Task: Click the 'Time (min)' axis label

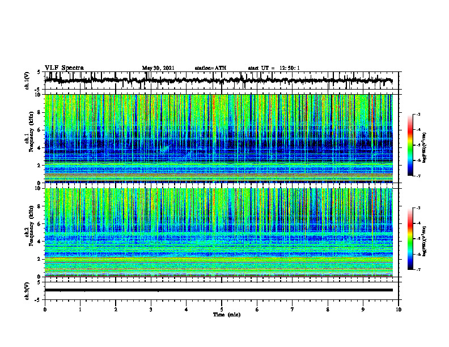Action: (x=227, y=315)
